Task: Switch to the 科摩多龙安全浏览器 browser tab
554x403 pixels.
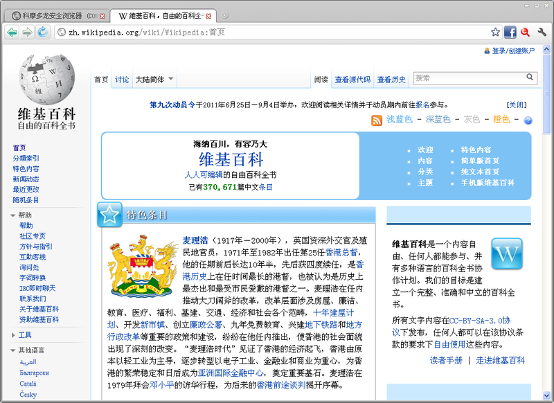Action: point(57,16)
